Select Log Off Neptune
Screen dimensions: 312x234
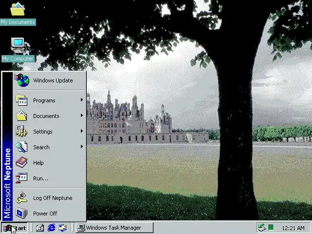pyautogui.click(x=49, y=197)
